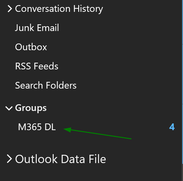Viewport: 183px width, 181px height.
Task: Collapse the Groups section chevron
Action: (x=9, y=108)
